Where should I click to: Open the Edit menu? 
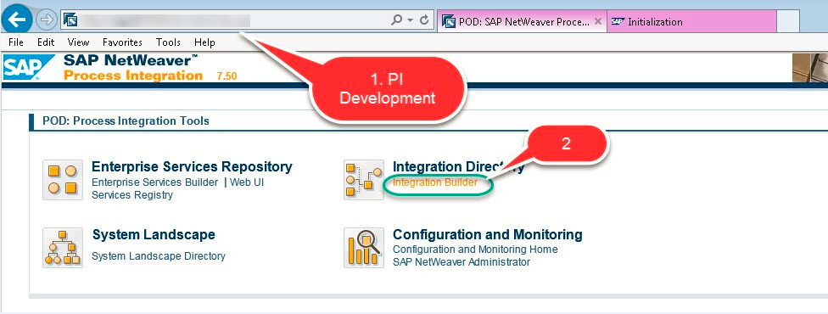(46, 42)
